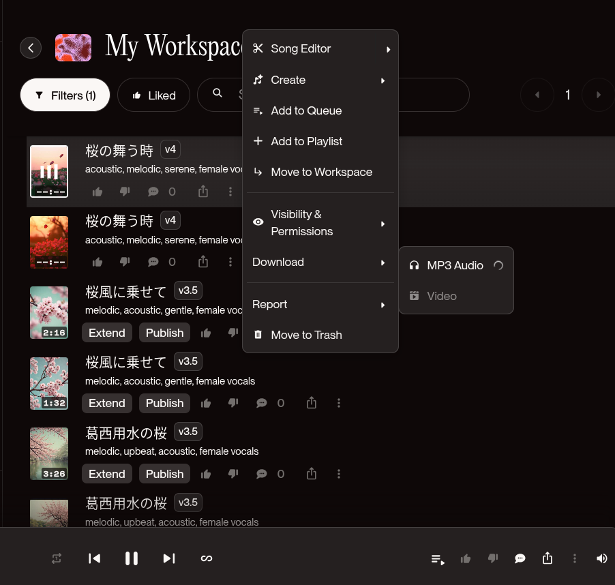Viewport: 615px width, 585px height.
Task: Publish the 1:32 桜風に乗せて song
Action: [x=164, y=403]
